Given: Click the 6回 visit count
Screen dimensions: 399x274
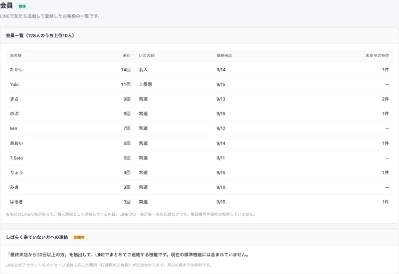Looking at the screenshot, I should click(127, 143).
